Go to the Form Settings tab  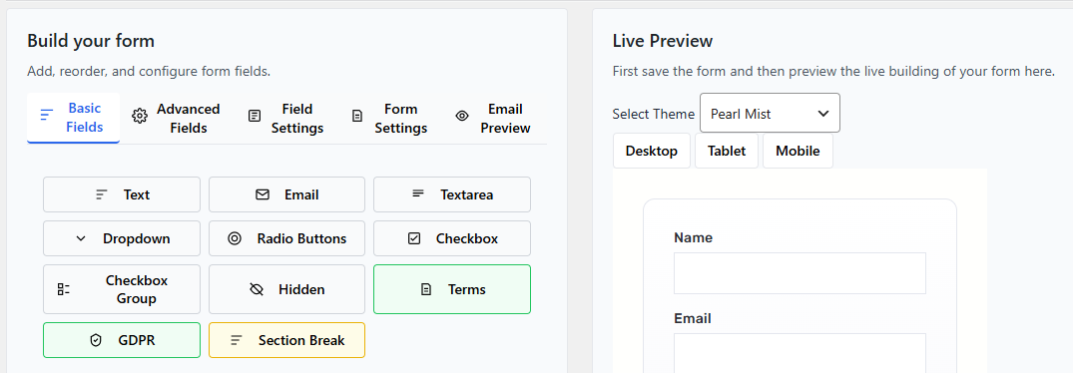pos(389,119)
